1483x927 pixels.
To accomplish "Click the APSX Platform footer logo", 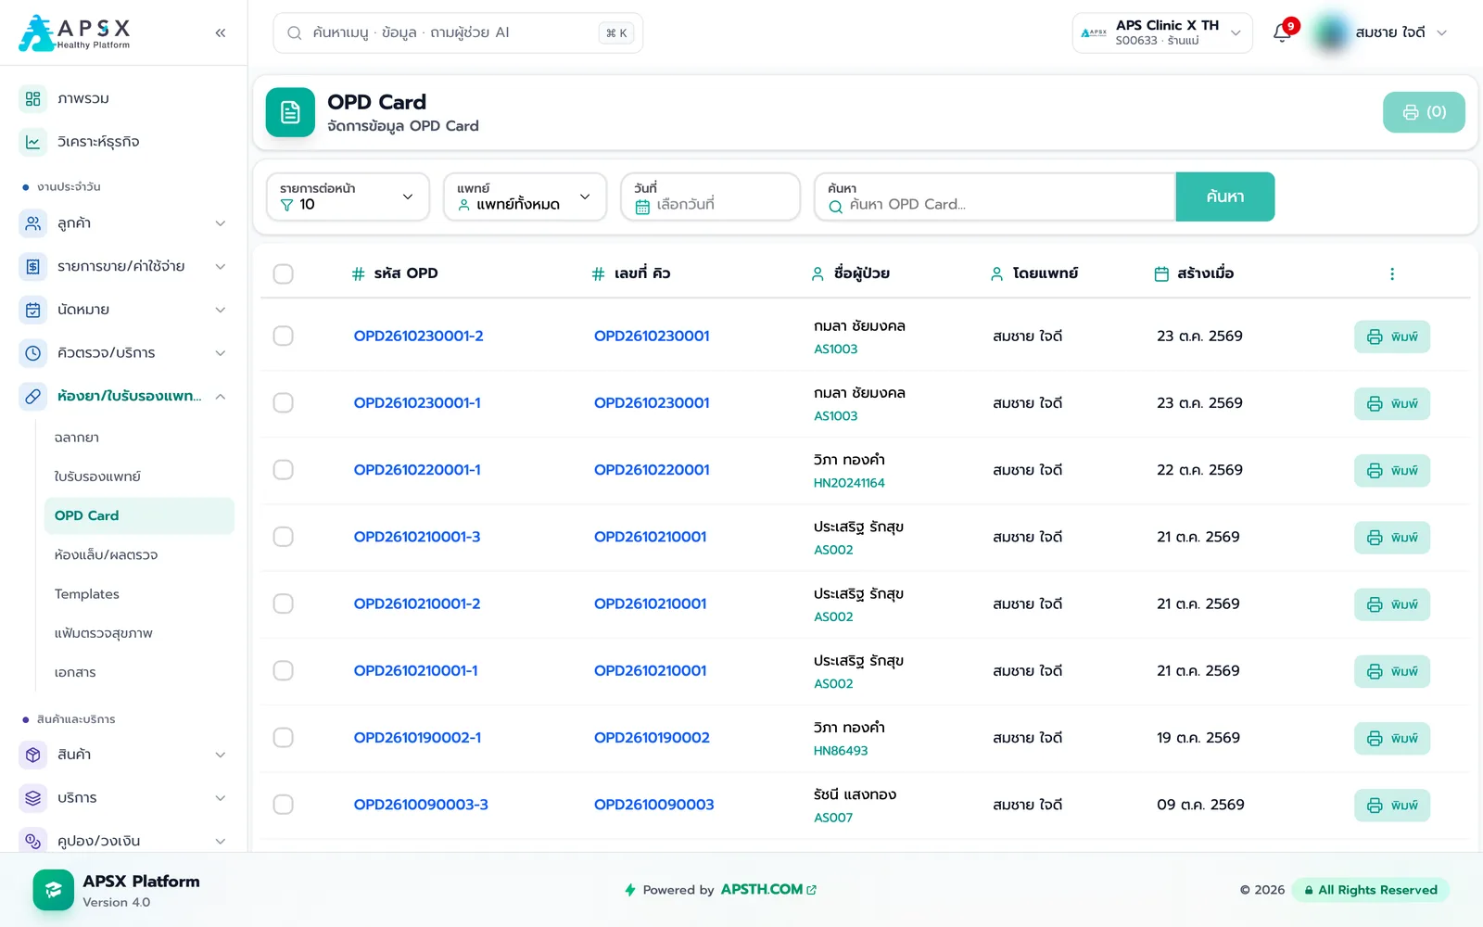I will (x=54, y=890).
